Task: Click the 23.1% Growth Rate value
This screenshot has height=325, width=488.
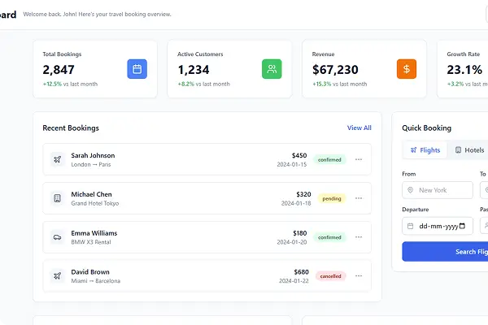Action: coord(464,70)
